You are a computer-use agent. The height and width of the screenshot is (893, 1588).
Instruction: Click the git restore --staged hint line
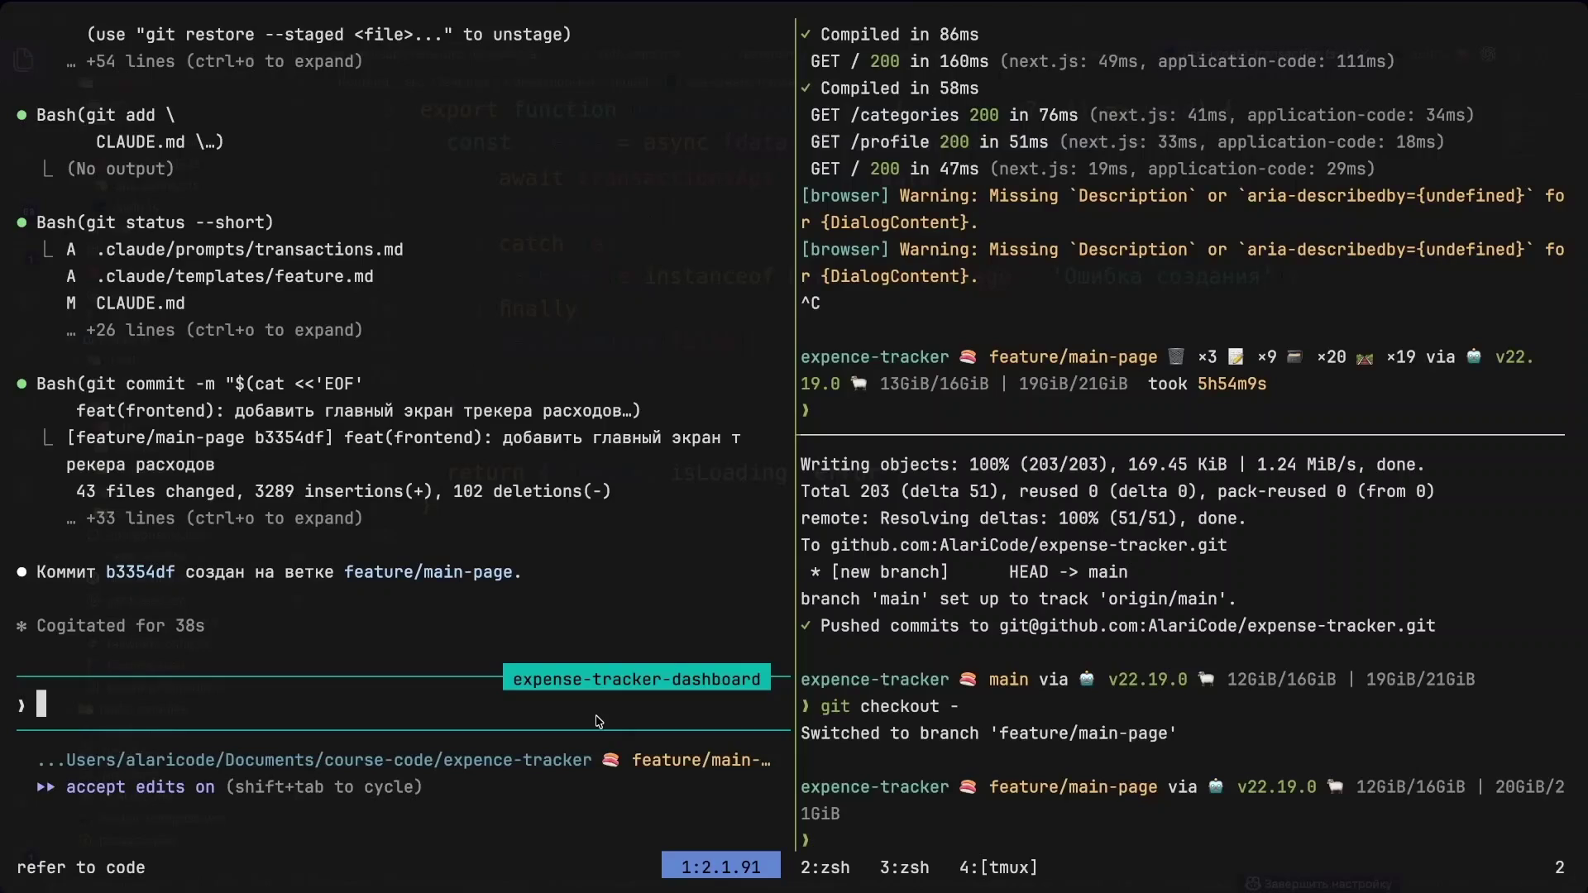click(329, 34)
